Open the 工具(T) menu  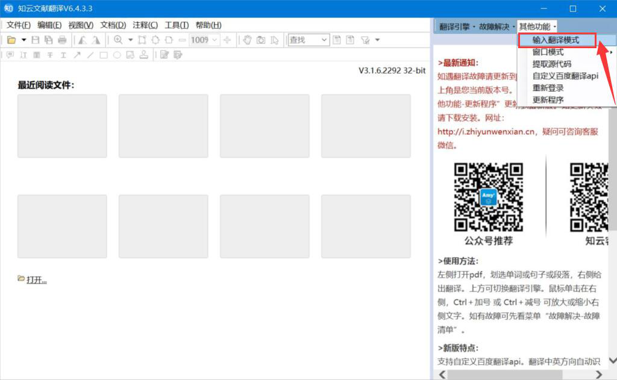click(x=177, y=25)
